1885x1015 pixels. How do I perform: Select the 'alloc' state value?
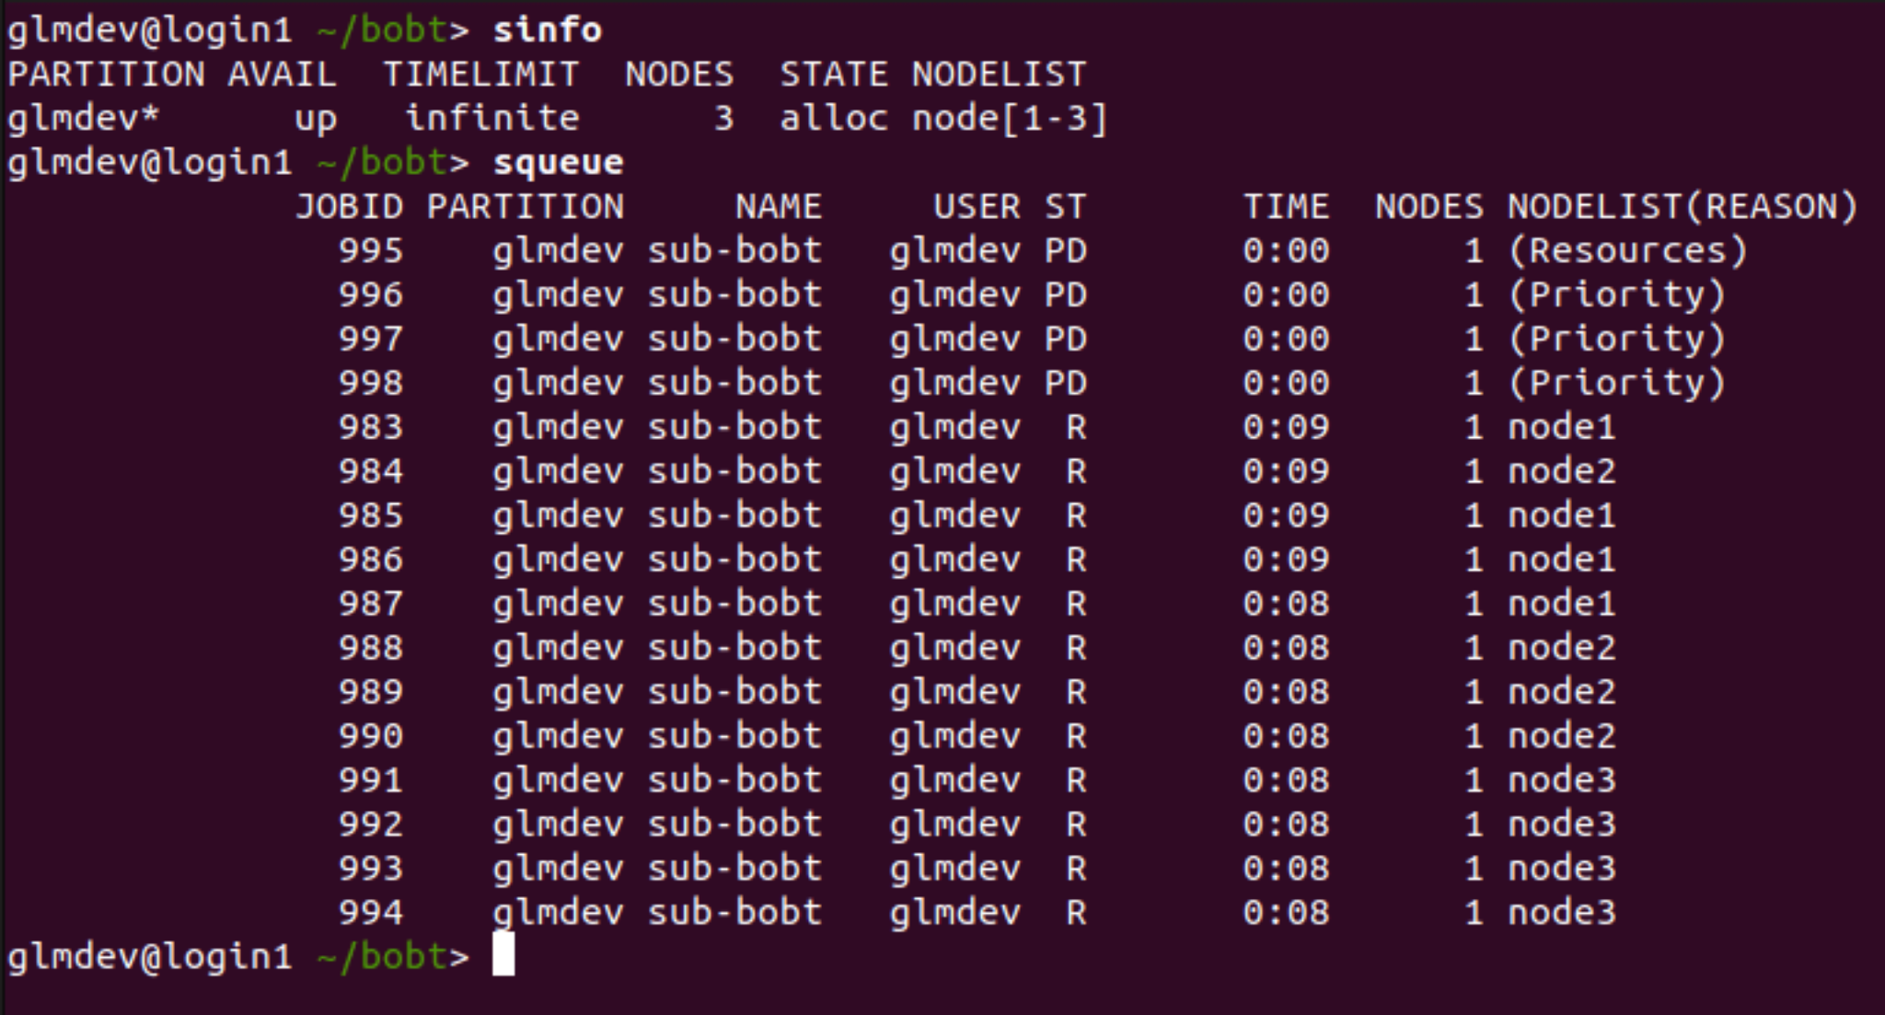pos(834,118)
